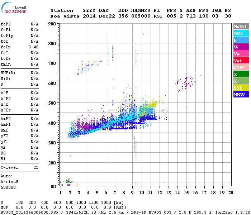Select the SSE yellow legend swatch
This screenshot has height=215, width=251.
pos(241,88)
